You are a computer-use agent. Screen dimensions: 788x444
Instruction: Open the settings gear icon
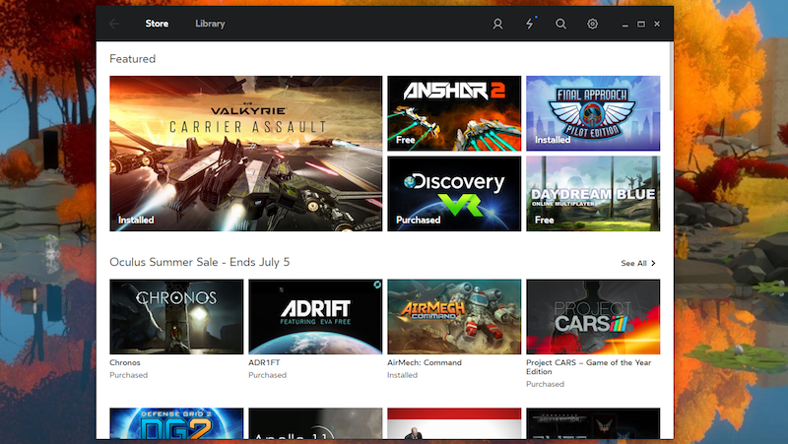point(593,24)
